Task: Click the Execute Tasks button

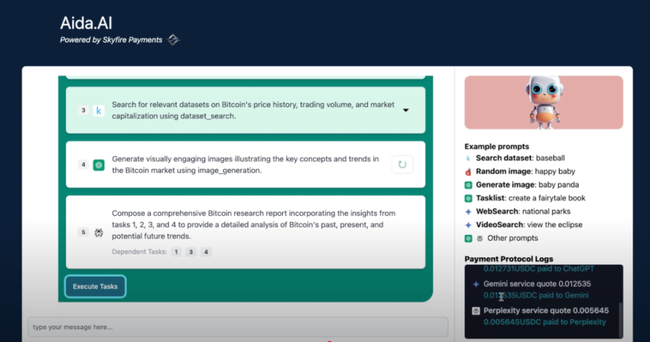Action: 96,287
